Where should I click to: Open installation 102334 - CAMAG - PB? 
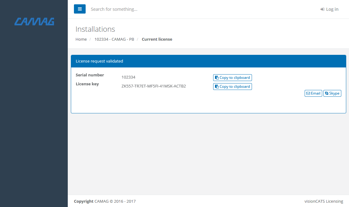(x=114, y=39)
